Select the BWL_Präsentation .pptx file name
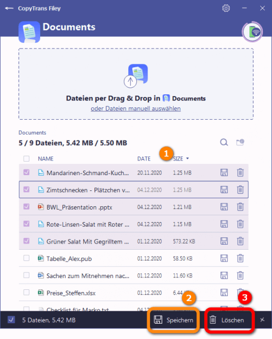 click(x=79, y=207)
